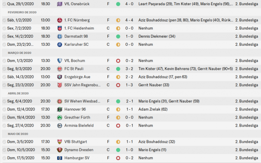Click red loss indicator on VfL Bochum row

[118, 61]
